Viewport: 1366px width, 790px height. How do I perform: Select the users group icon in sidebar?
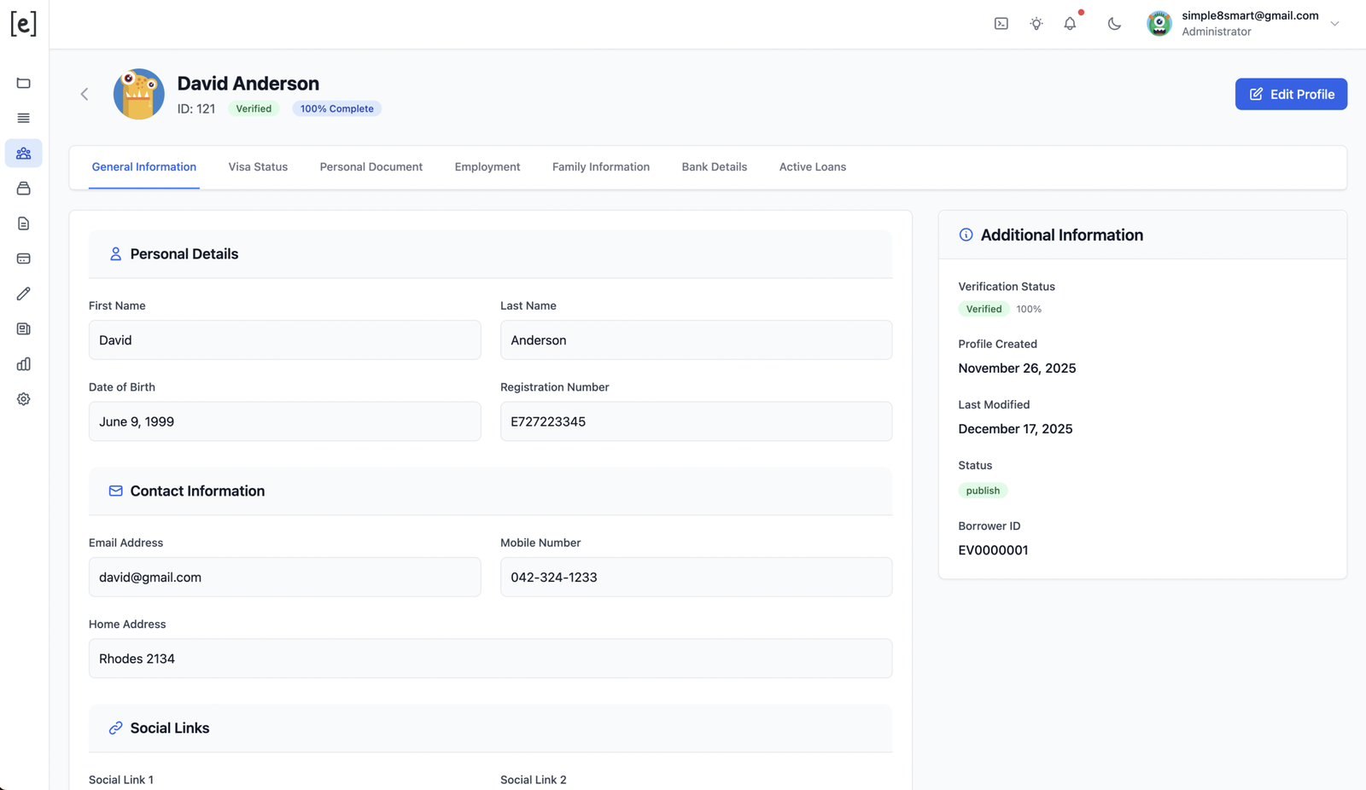[24, 154]
